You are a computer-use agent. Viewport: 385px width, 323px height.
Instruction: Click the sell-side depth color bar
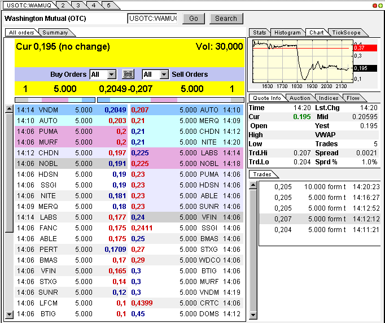[x=170, y=100]
